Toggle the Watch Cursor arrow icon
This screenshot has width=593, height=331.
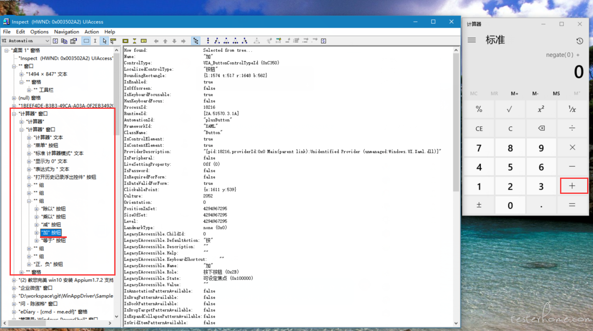click(x=104, y=41)
